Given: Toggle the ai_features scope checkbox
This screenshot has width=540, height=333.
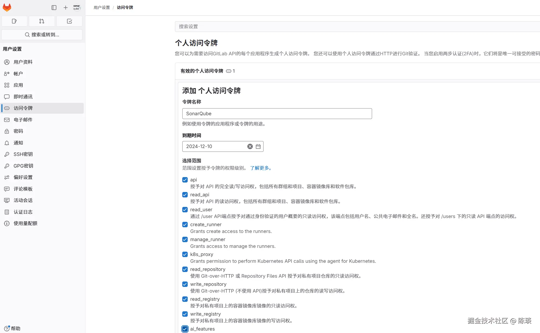Looking at the screenshot, I should pyautogui.click(x=185, y=329).
